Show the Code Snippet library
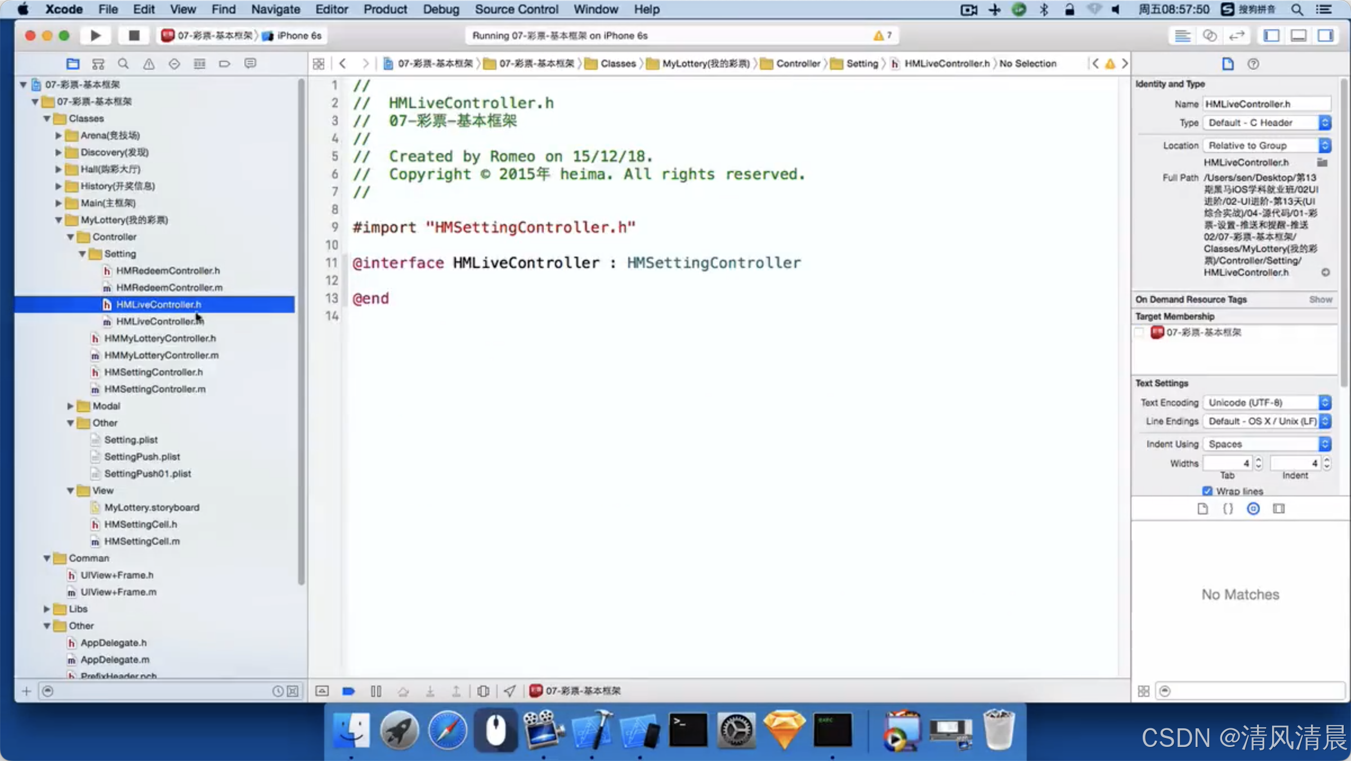 click(x=1228, y=509)
